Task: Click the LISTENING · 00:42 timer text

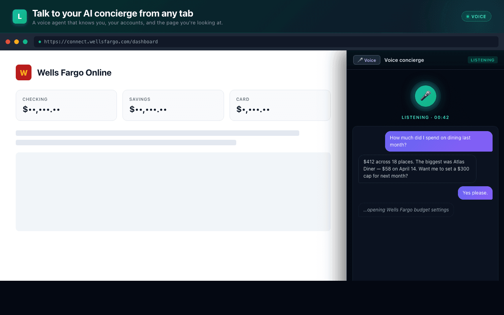Action: pos(425,117)
